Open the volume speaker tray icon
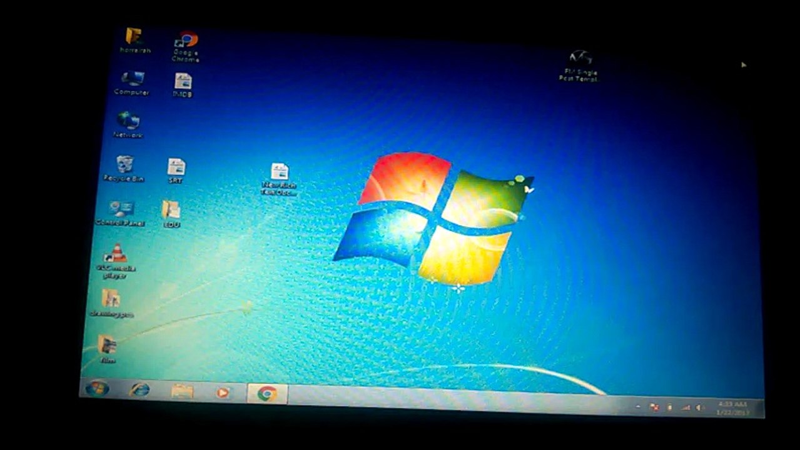This screenshot has width=800, height=450. click(x=700, y=408)
